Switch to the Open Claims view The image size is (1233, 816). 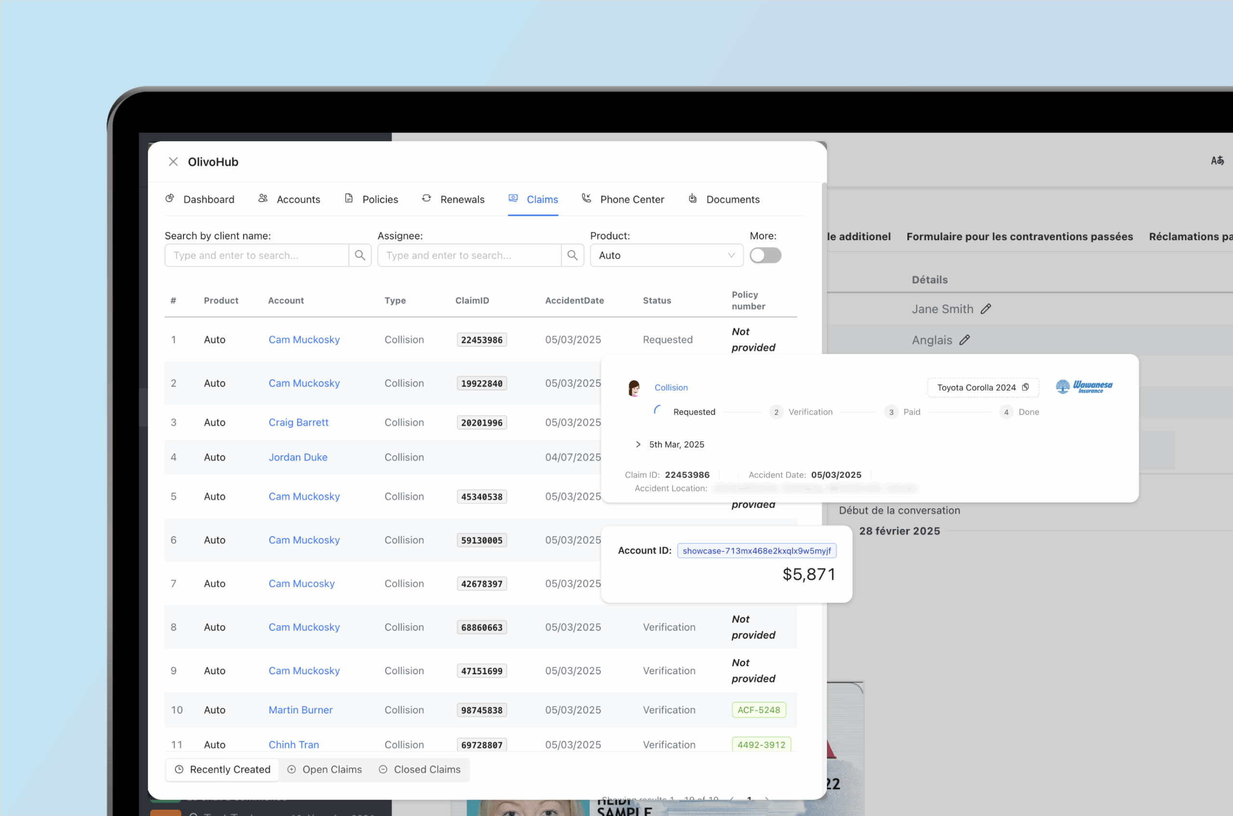click(x=325, y=769)
